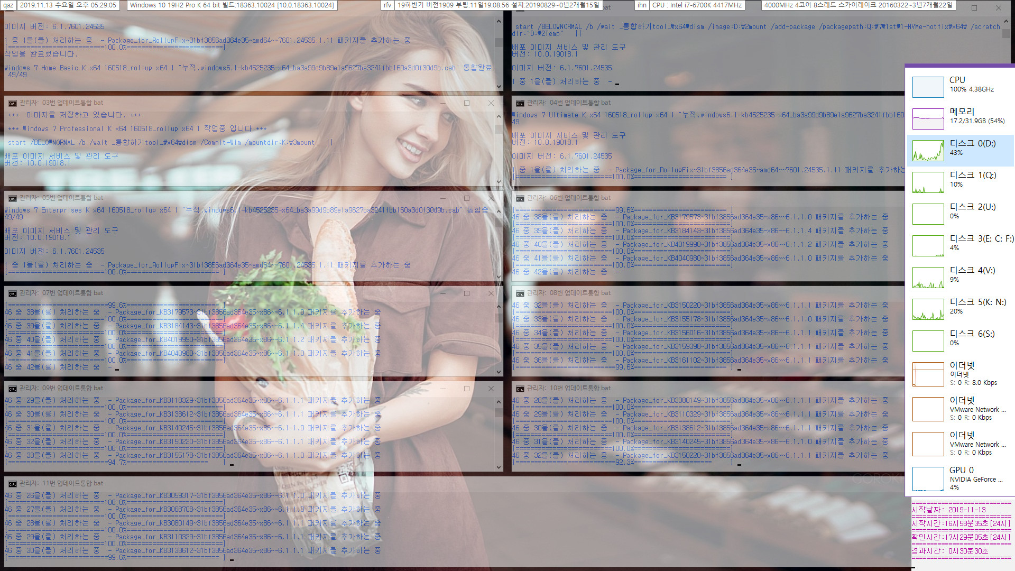Click scroll-up arrow in 07번 window
Viewport: 1015px width, 571px height.
pyautogui.click(x=499, y=307)
